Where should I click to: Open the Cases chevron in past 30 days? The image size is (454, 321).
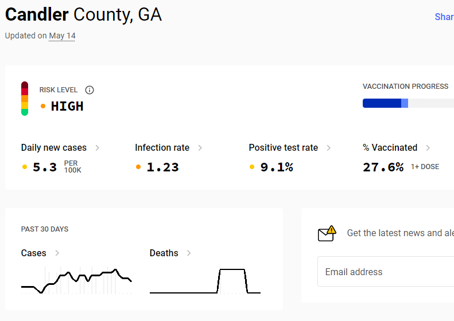57,253
